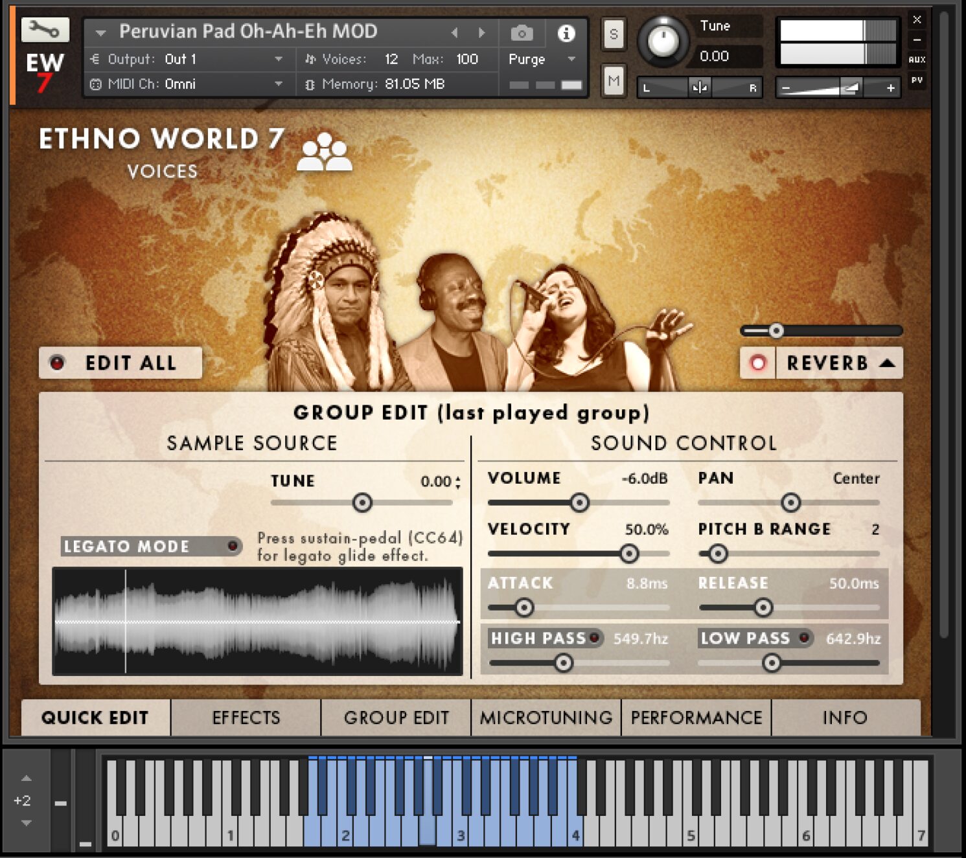Click the LOW PASS frequency slider

789,662
